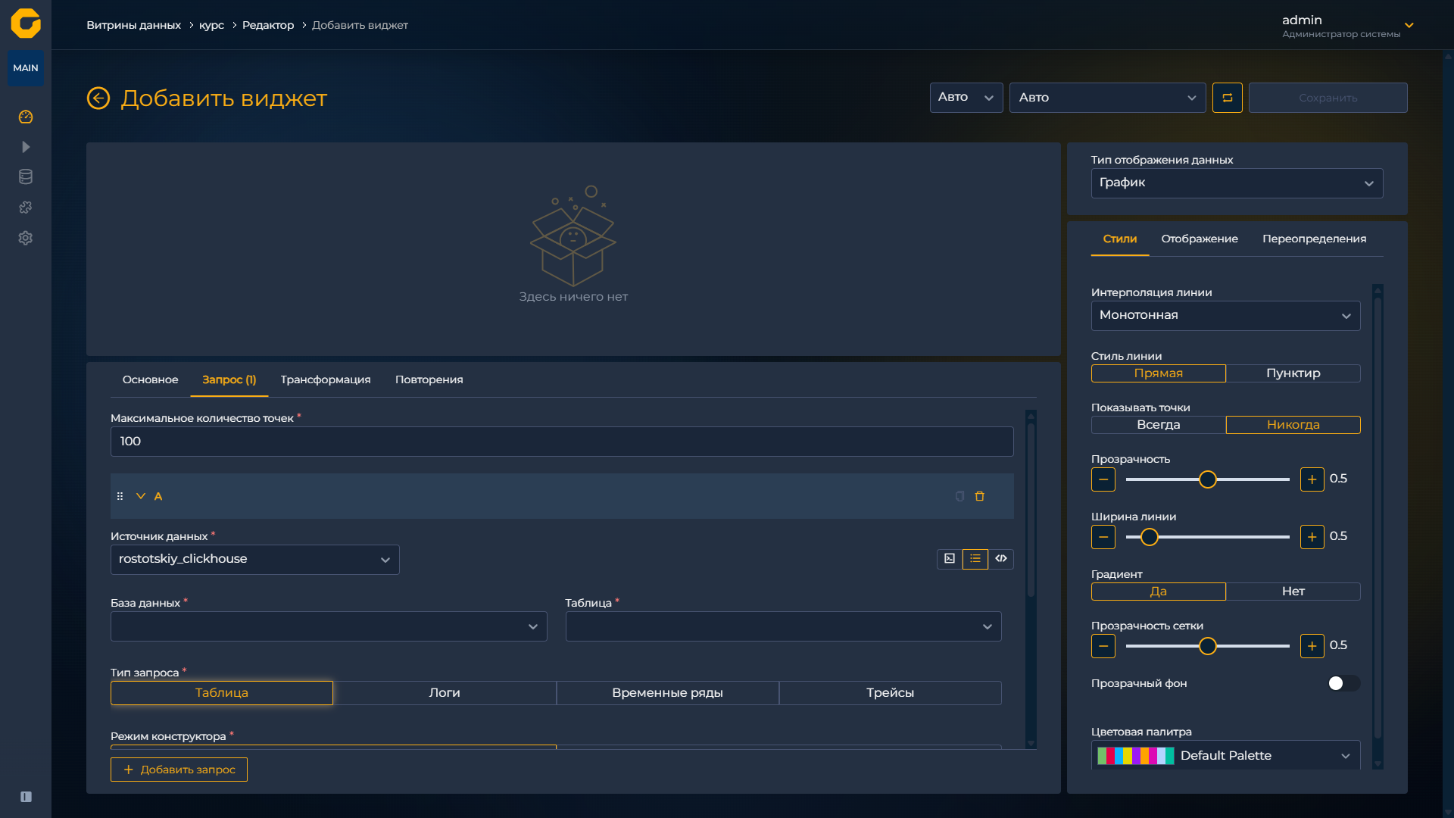Click the Ширина линии slider handle
The width and height of the screenshot is (1454, 818).
click(x=1150, y=537)
